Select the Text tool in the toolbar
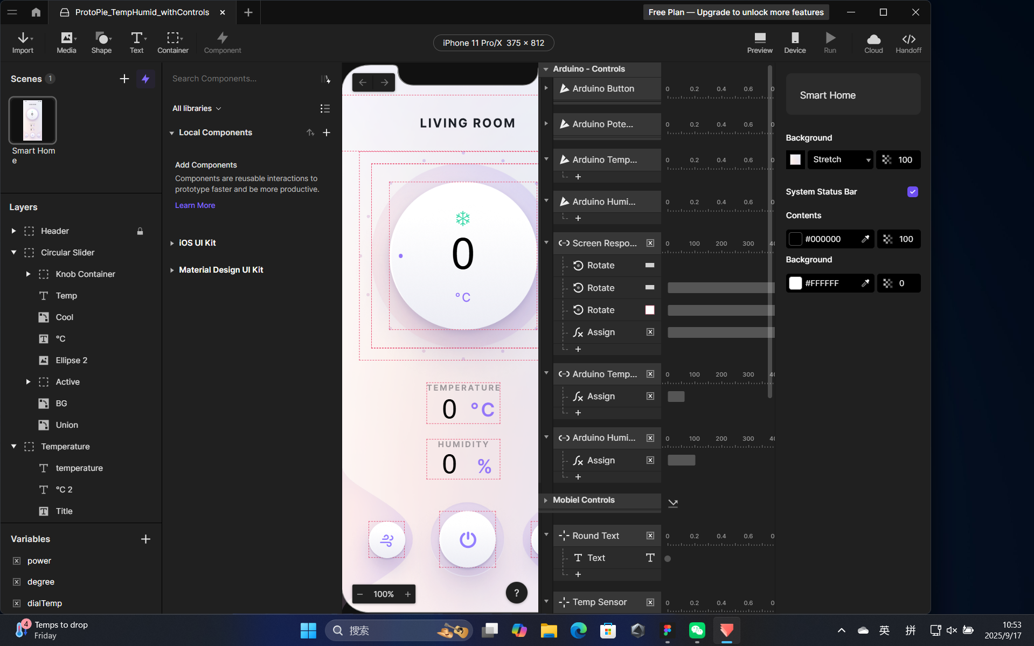1034x646 pixels. click(137, 43)
